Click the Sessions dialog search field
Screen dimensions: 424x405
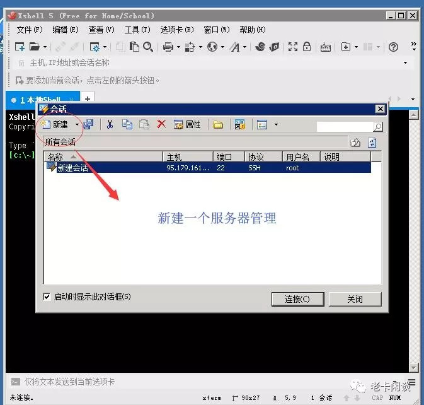[x=345, y=126]
